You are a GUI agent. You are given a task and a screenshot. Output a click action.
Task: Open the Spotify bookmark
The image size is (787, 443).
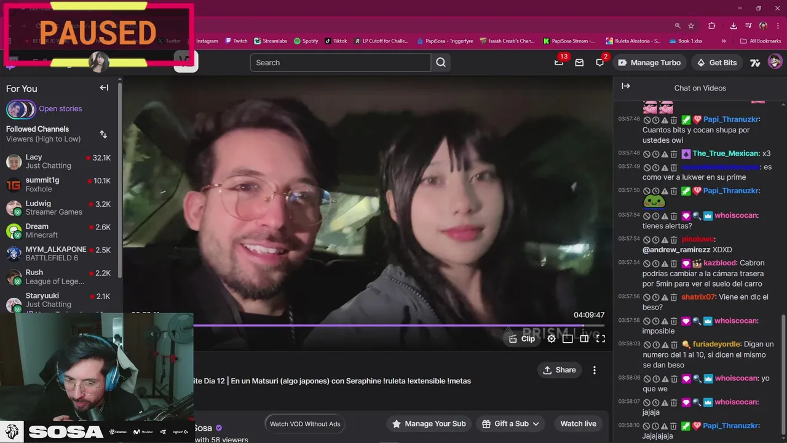point(306,41)
